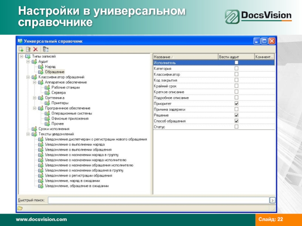Collapse the Классификатор обращений tree node
Image resolution: width=302 pixels, height=226 pixels.
pyautogui.click(x=28, y=77)
